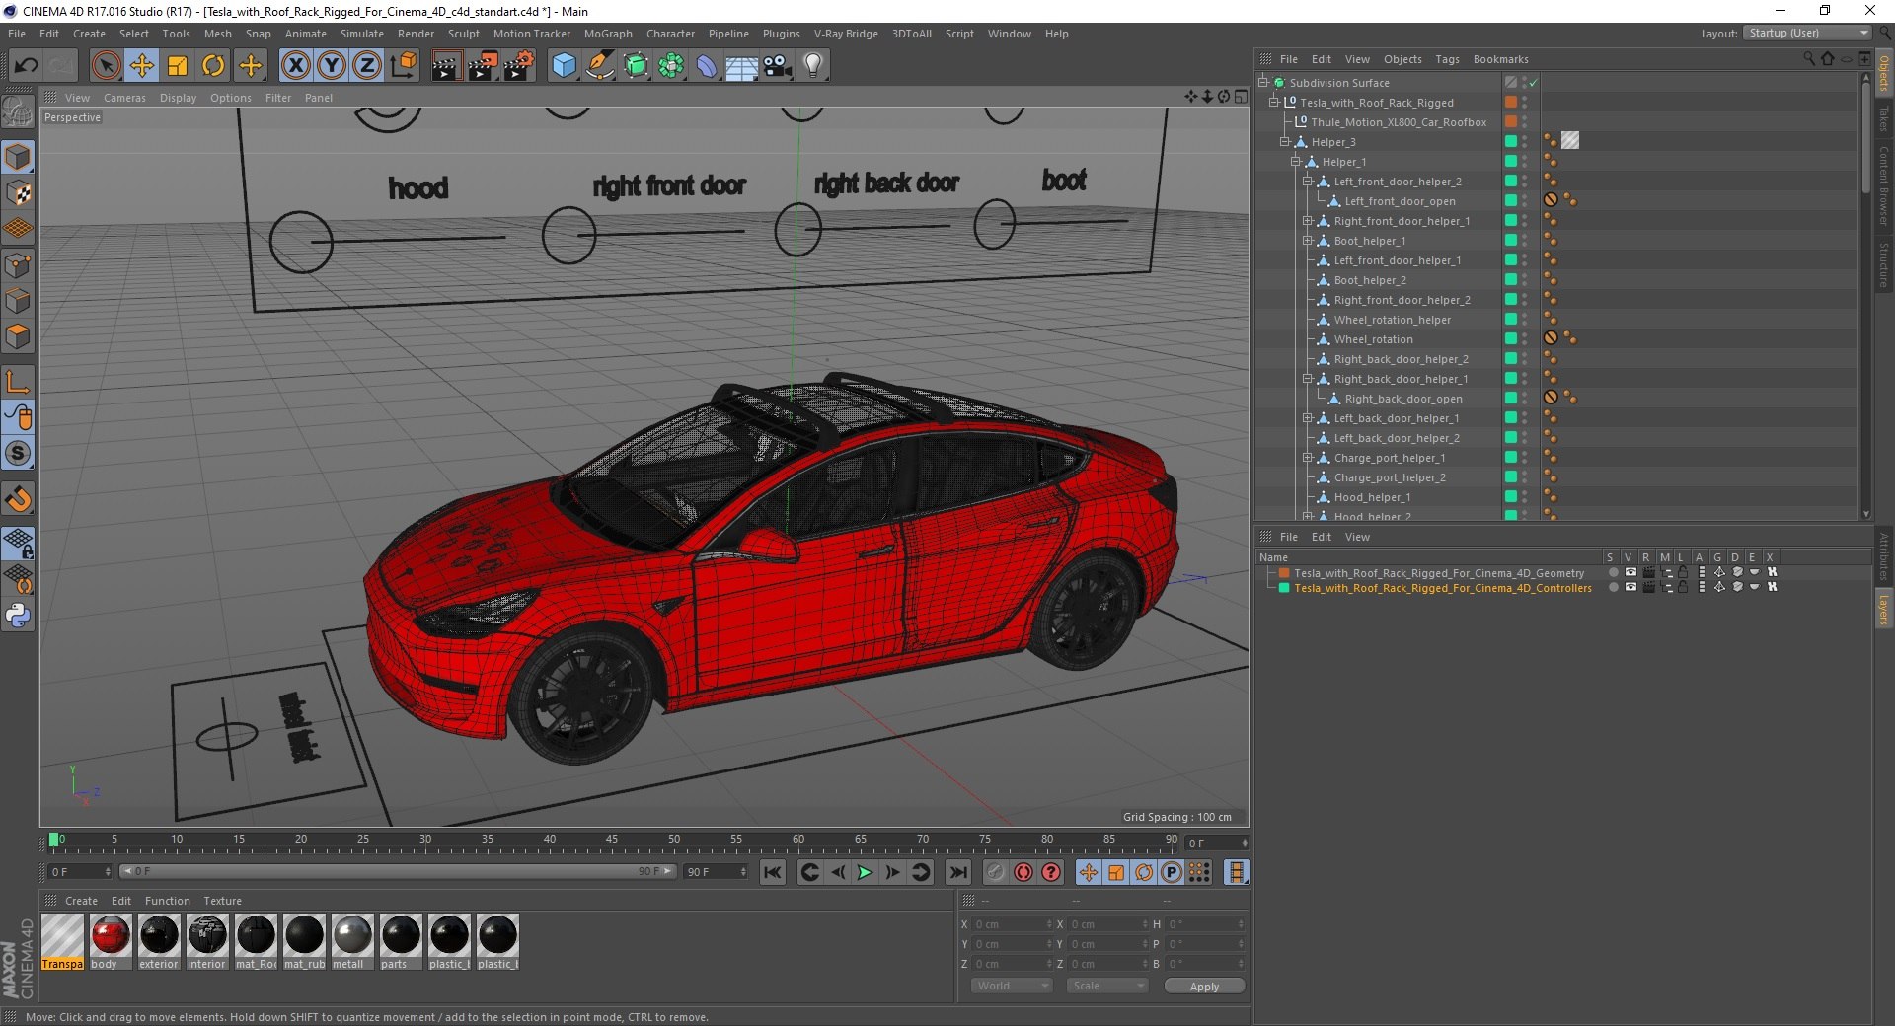
Task: Expand the Charge_port_helper_1 node
Action: point(1308,458)
